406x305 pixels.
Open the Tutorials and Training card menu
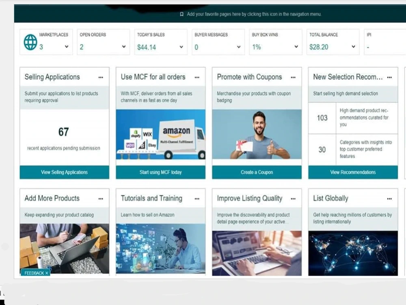point(197,199)
